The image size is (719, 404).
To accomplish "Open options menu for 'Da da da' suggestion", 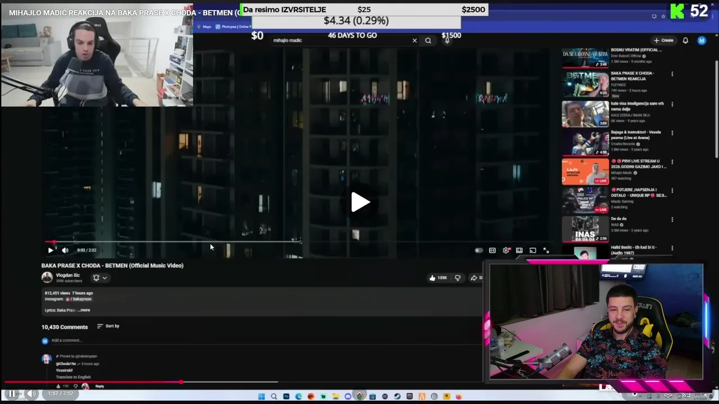I will [x=672, y=219].
